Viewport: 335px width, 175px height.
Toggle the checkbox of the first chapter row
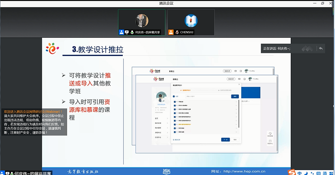tap(175, 102)
